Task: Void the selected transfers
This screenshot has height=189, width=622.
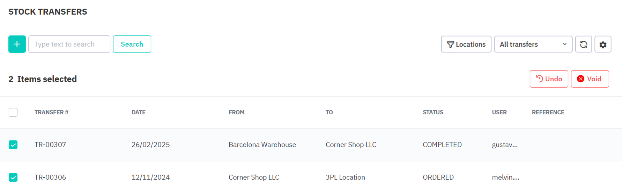Action: point(590,79)
